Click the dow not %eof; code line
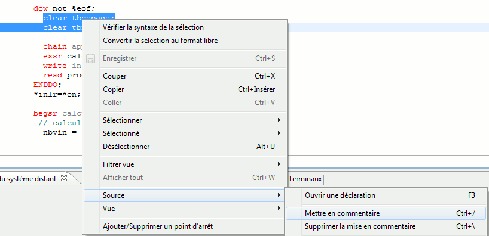Screen dimensions: 489x236 [x=64, y=8]
